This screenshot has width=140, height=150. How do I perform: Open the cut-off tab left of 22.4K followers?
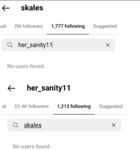[4, 106]
